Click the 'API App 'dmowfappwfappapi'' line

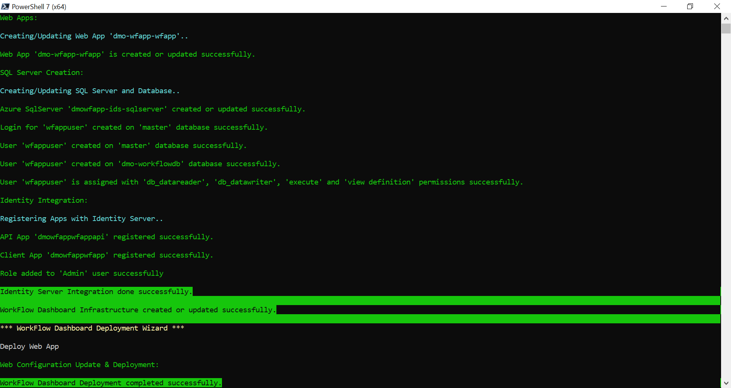107,237
